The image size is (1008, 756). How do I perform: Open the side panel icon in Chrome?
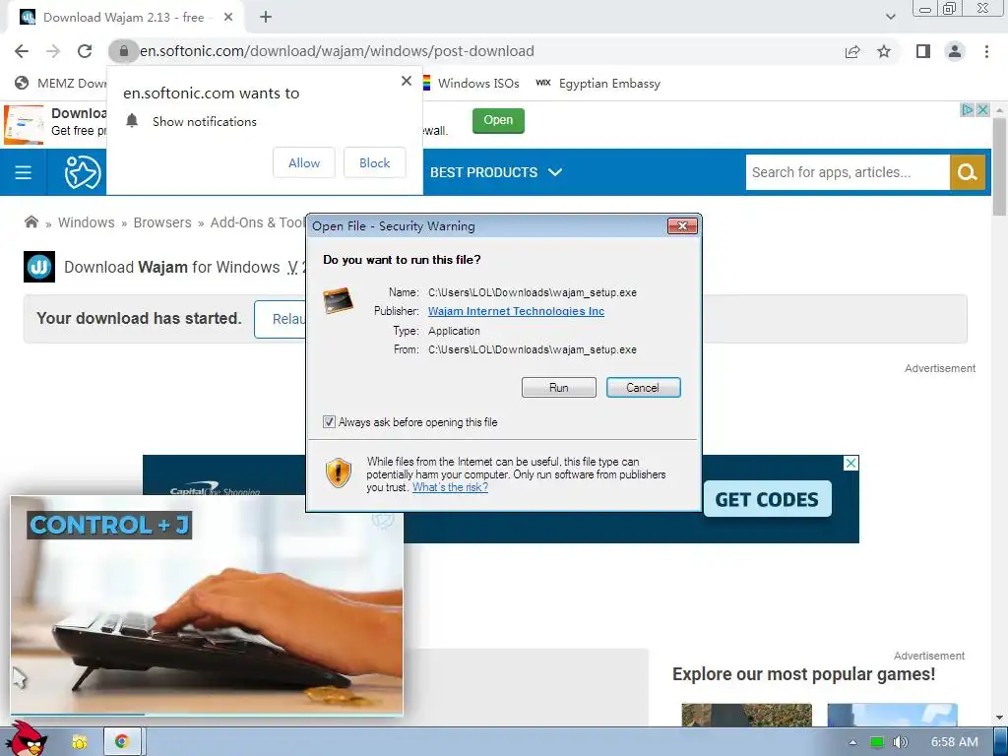[923, 51]
